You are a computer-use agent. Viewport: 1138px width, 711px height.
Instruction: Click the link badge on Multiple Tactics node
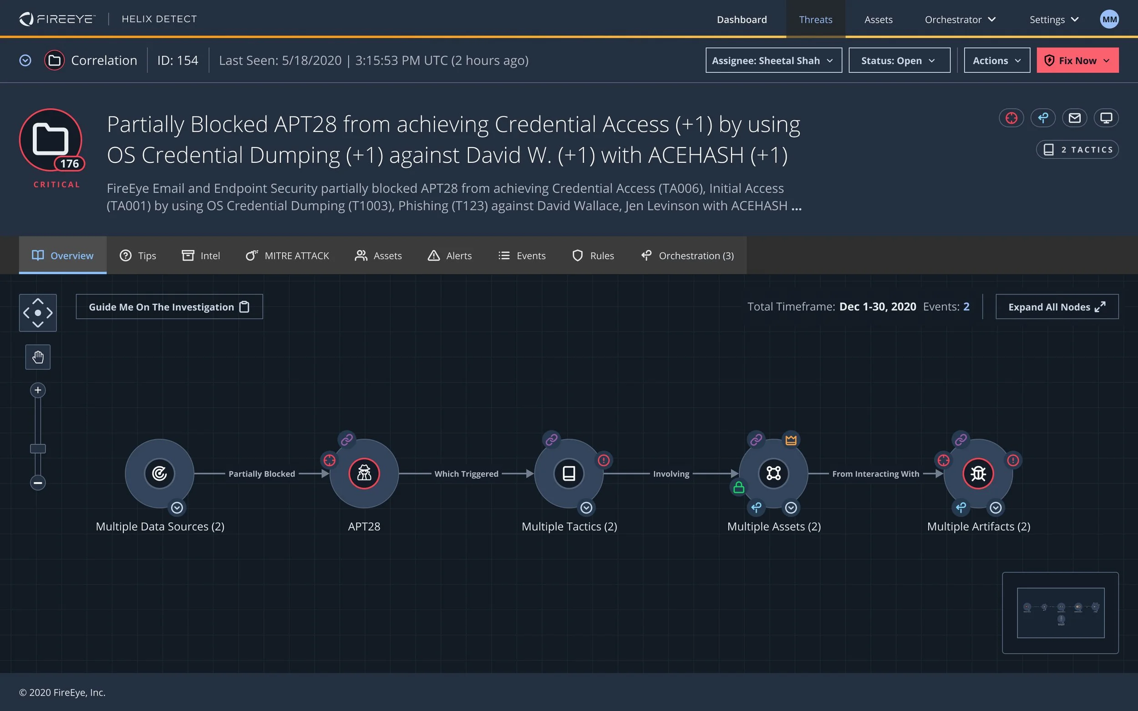click(x=551, y=440)
